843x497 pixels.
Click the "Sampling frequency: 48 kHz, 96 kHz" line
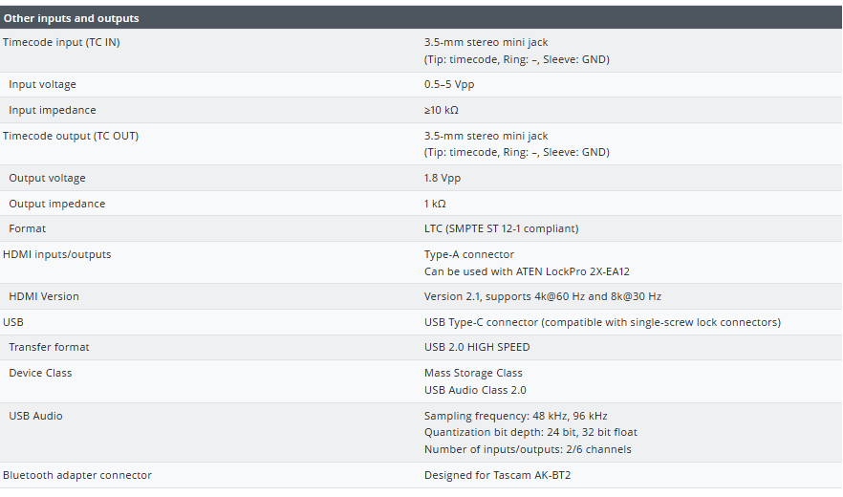(515, 416)
